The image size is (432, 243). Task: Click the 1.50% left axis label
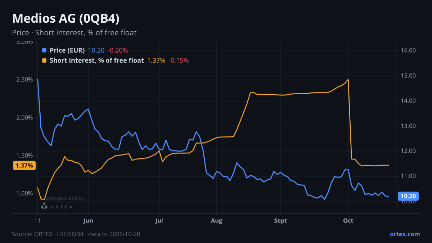tap(24, 156)
